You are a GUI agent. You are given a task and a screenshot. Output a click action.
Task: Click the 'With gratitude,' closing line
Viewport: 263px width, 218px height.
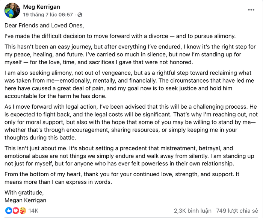[24, 192]
